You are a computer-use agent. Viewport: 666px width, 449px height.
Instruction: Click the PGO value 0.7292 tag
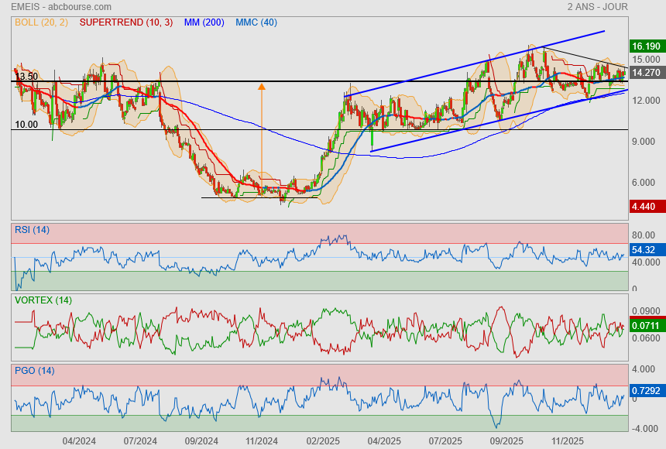coord(645,392)
